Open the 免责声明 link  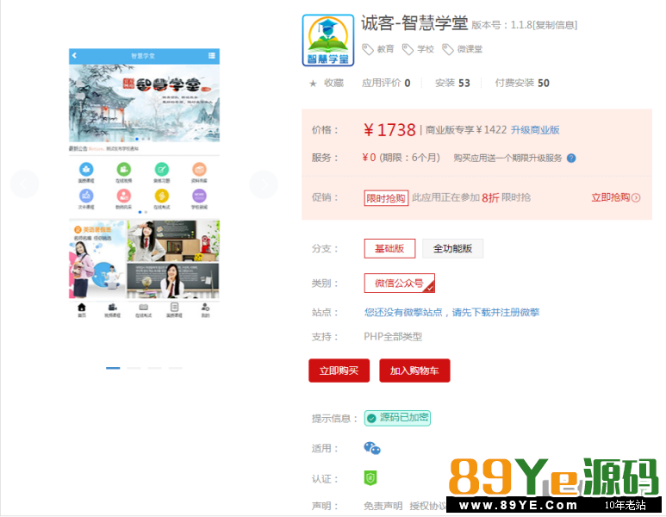(383, 506)
